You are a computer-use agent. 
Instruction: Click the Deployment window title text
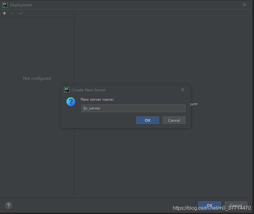click(21, 5)
